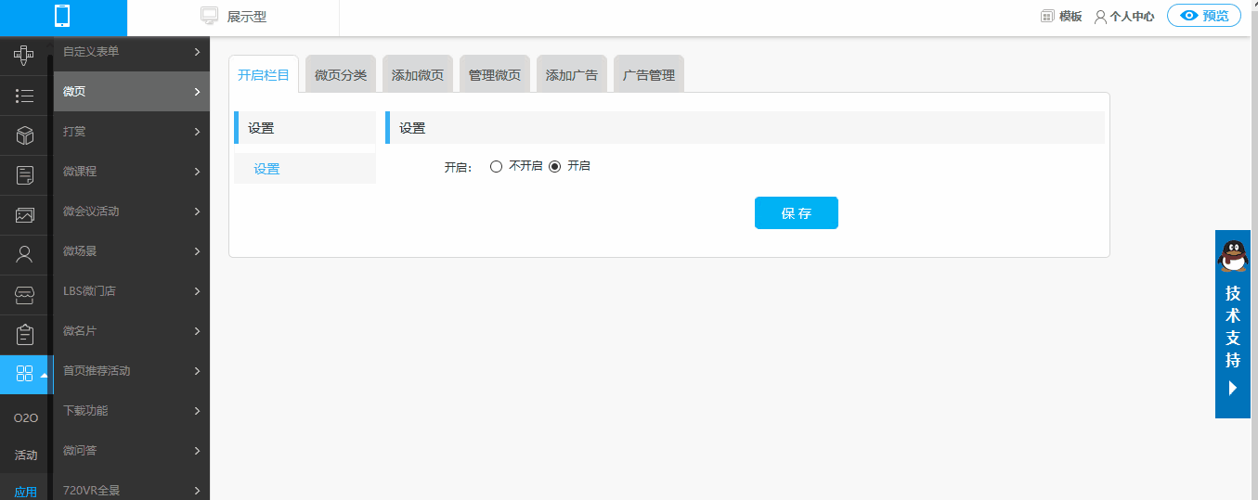Click the QQ penguin support icon
Image resolution: width=1258 pixels, height=500 pixels.
[x=1233, y=255]
